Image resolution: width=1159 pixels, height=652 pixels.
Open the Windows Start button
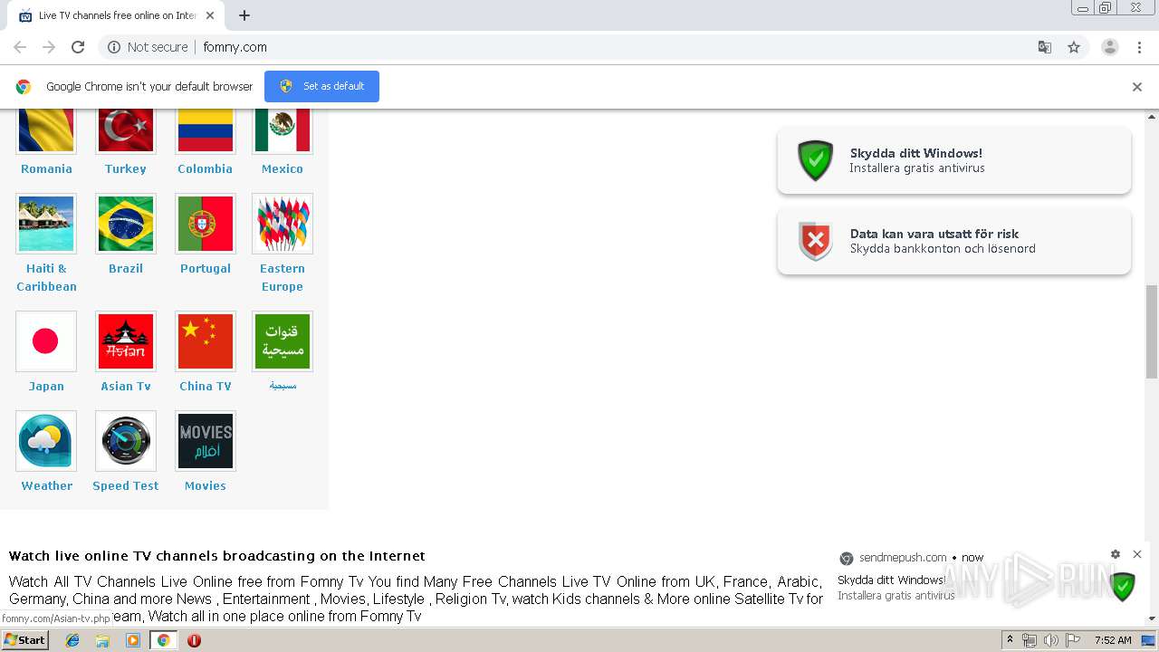pyautogui.click(x=24, y=640)
